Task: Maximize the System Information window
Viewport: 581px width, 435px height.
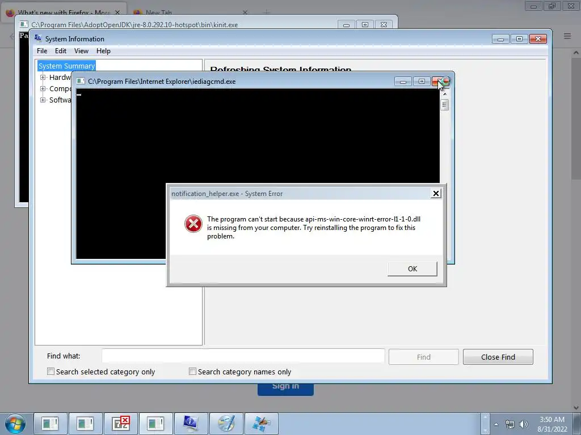Action: 519,39
